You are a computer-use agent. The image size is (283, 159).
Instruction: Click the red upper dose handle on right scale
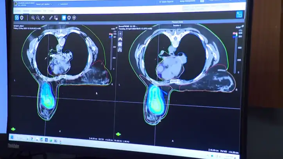[x=235, y=33]
